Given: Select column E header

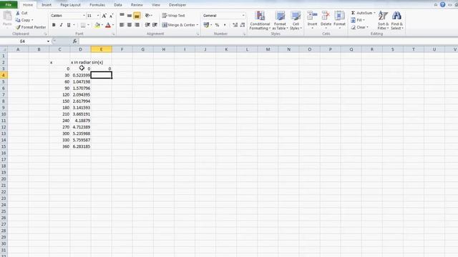Looking at the screenshot, I should [x=102, y=49].
